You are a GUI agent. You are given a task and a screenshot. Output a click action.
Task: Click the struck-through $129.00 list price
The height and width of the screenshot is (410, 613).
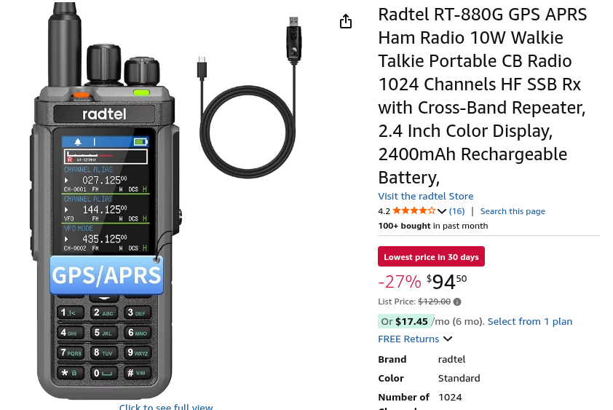pos(434,301)
